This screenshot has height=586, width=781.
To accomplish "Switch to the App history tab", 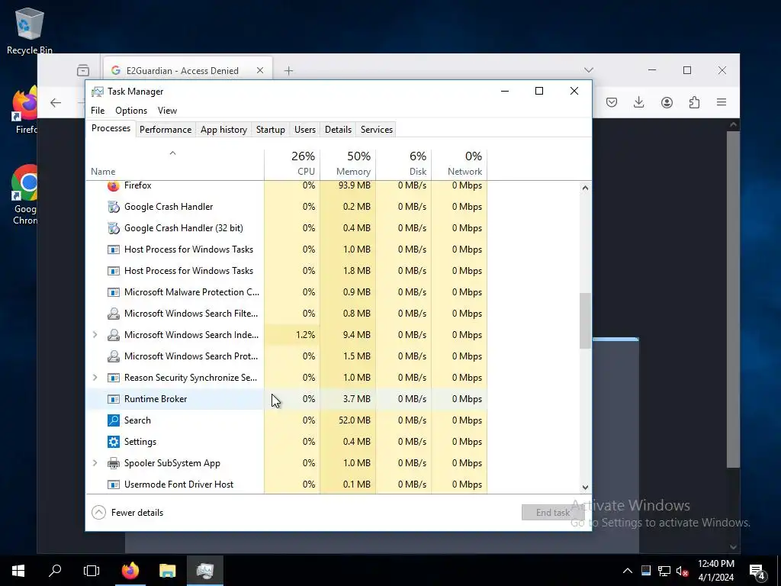I will coord(223,130).
